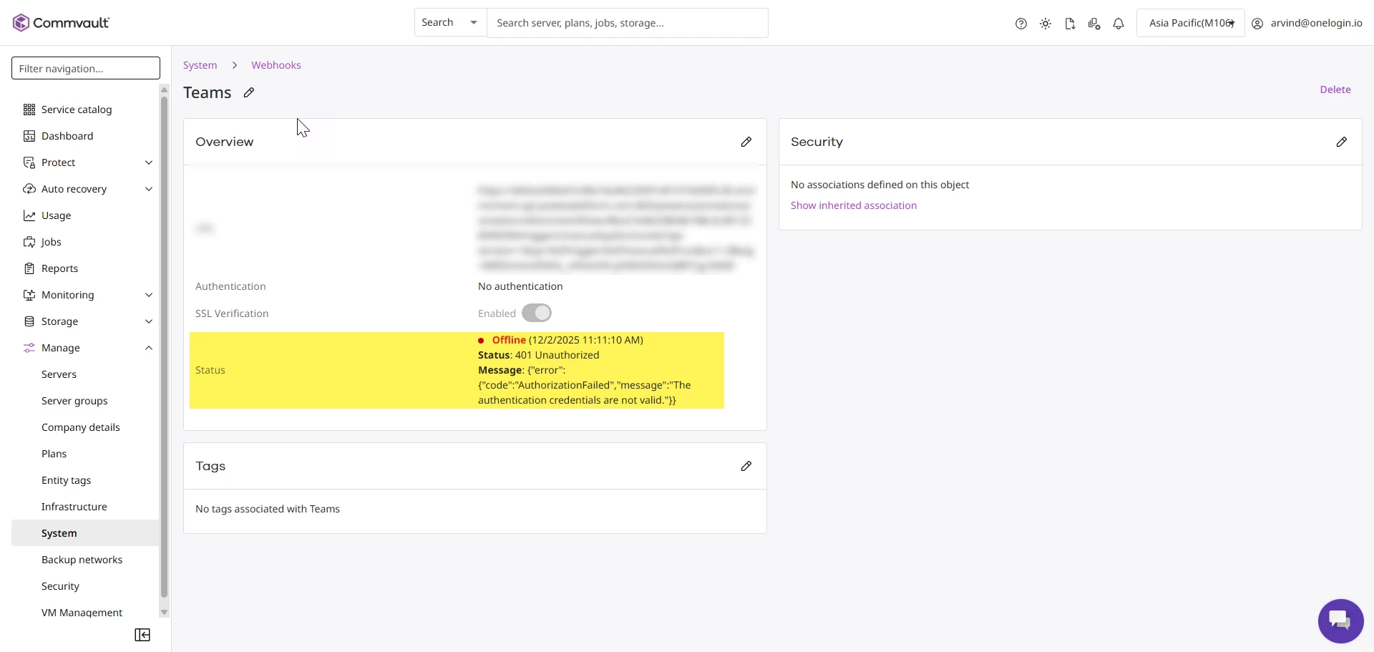This screenshot has height=652, width=1374.
Task: Edit the Teams webhook name
Action: pyautogui.click(x=249, y=92)
